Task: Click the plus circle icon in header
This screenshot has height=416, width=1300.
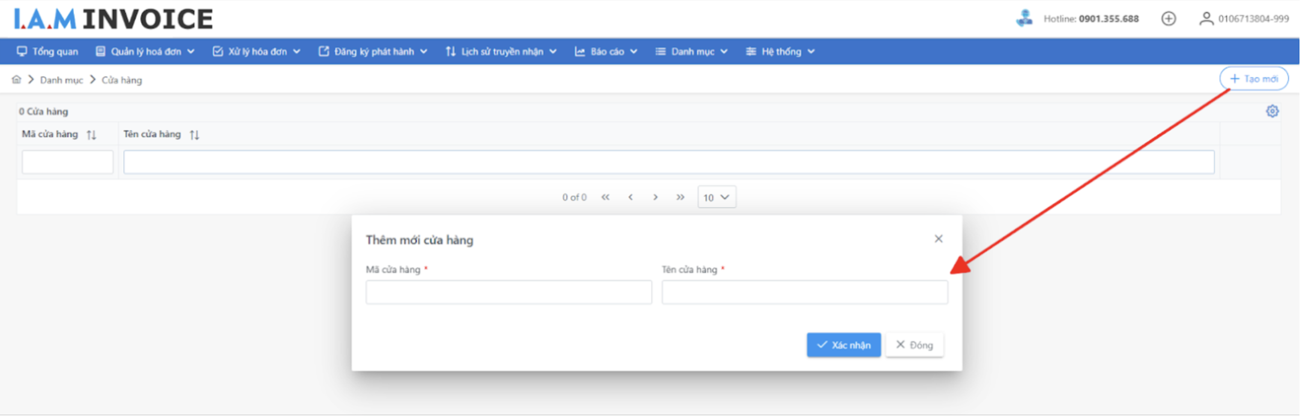Action: tap(1168, 19)
